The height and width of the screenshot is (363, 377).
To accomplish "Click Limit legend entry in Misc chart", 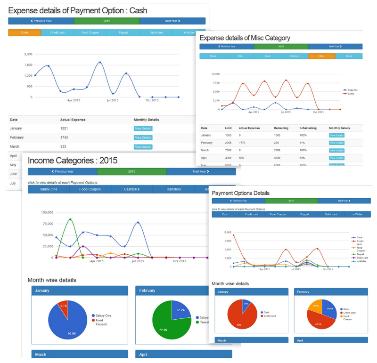I will click(349, 93).
